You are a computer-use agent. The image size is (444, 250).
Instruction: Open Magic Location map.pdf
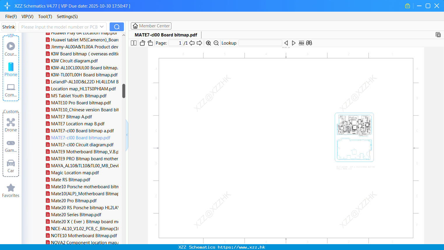pos(75,173)
